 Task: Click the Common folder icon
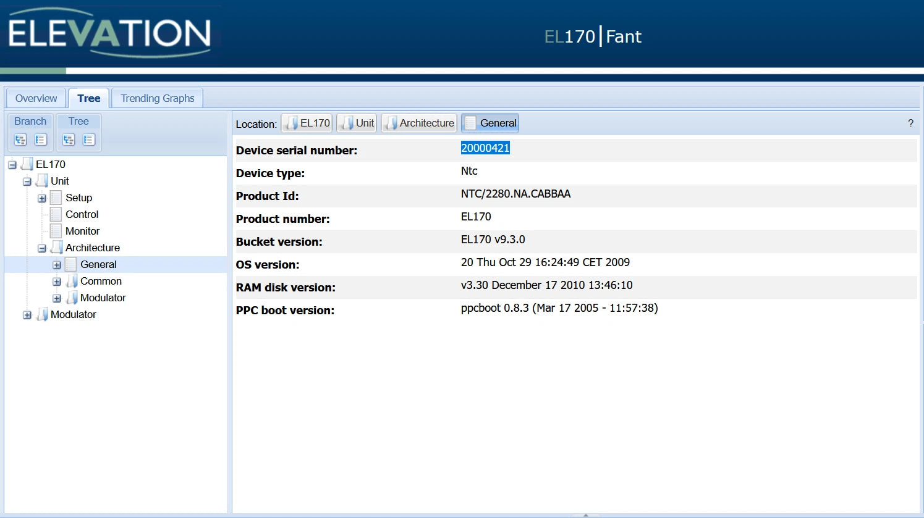coord(71,281)
